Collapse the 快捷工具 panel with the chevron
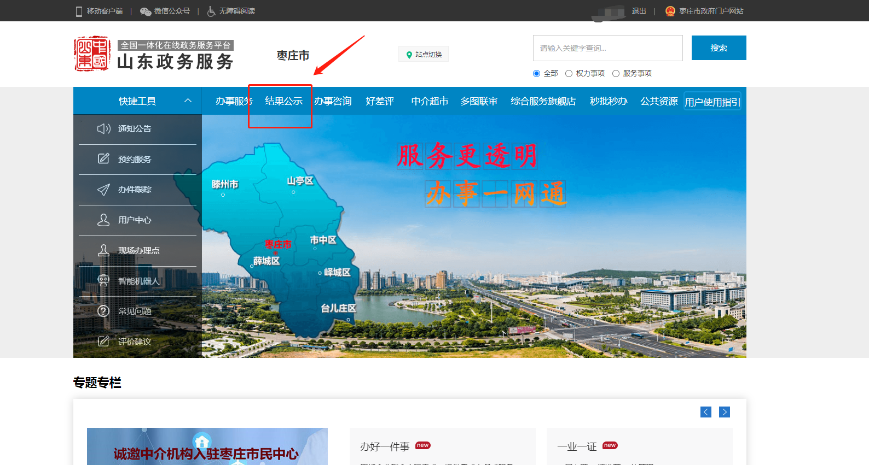Screen dimensions: 869x465 (188, 101)
